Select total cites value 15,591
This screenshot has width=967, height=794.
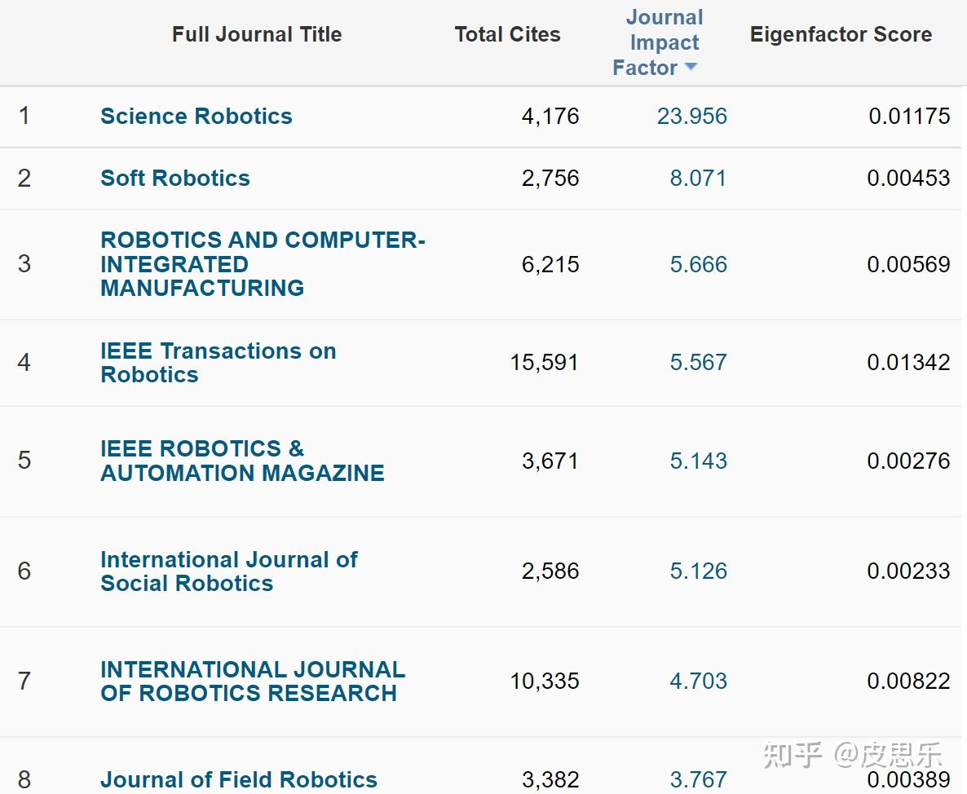coord(544,363)
